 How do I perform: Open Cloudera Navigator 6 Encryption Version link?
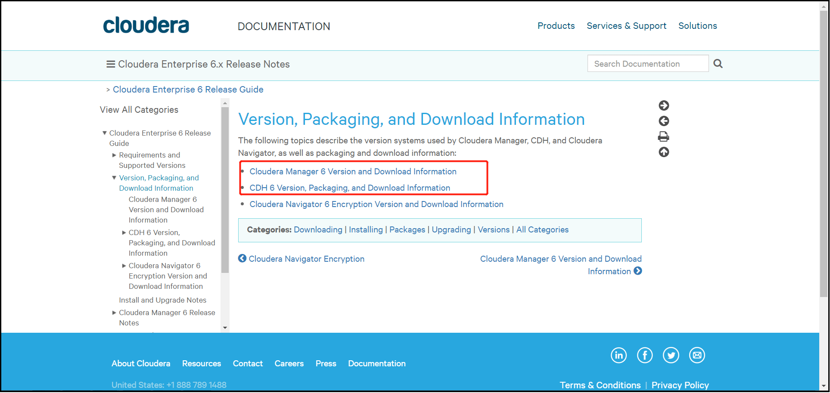click(376, 204)
